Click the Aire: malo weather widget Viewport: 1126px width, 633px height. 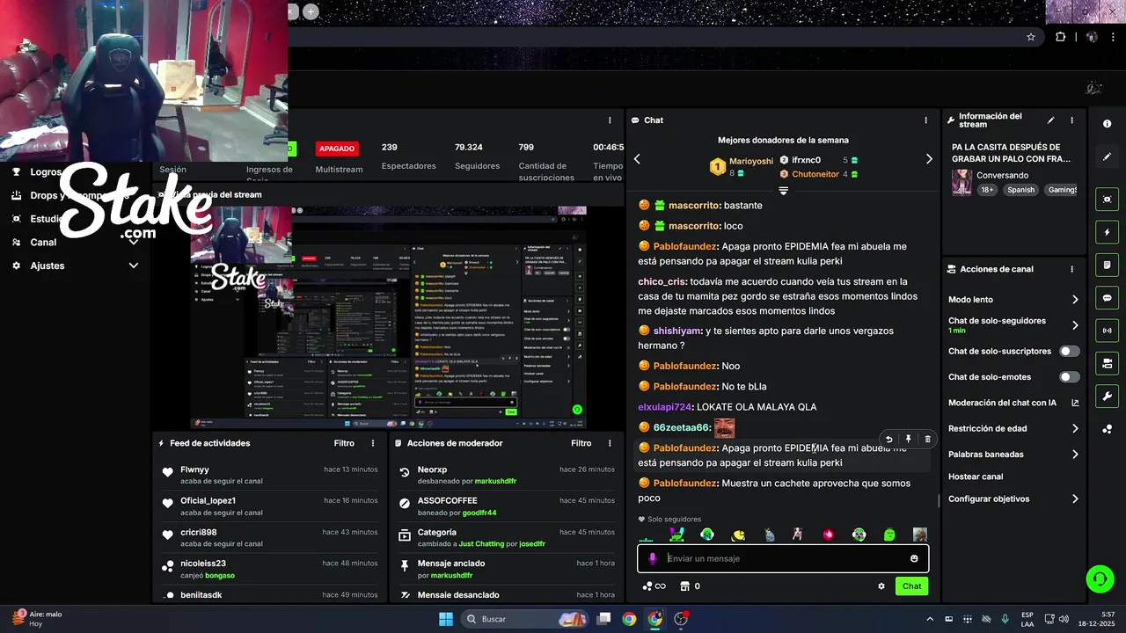(37, 619)
